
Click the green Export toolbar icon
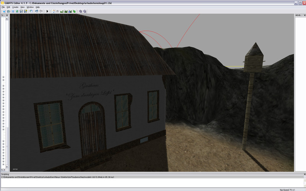click(17, 11)
